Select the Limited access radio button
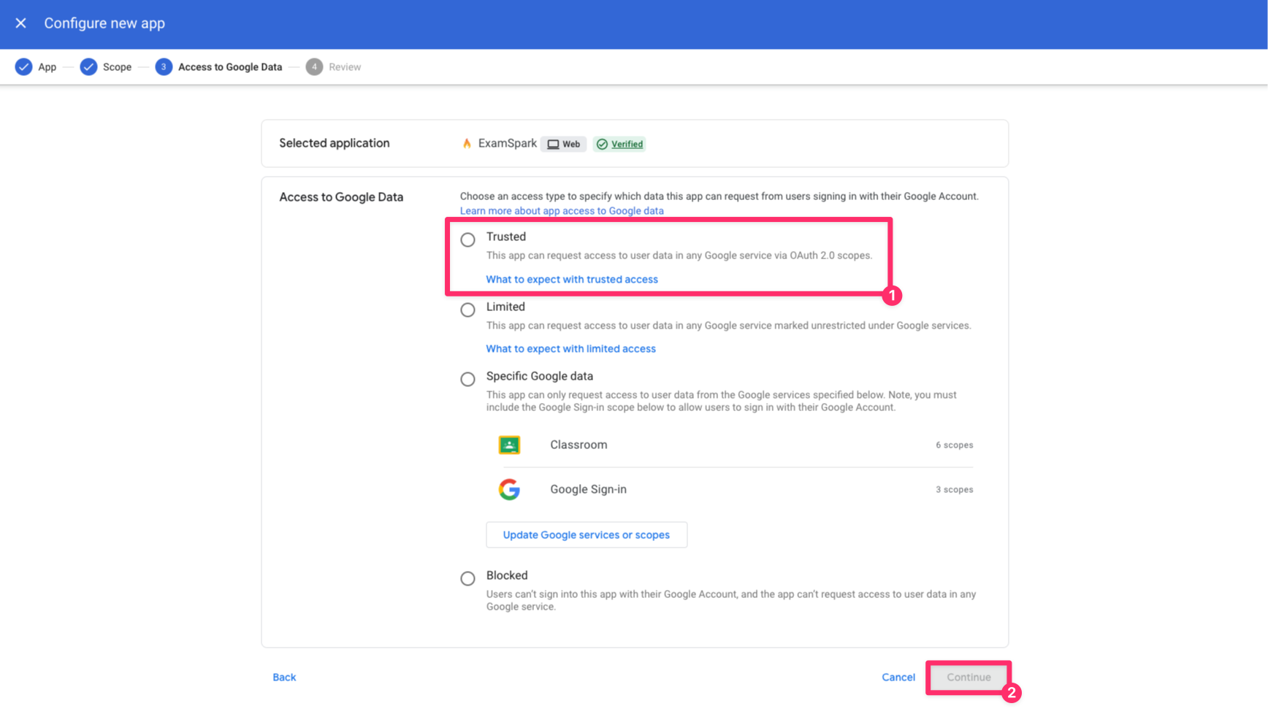 tap(467, 310)
